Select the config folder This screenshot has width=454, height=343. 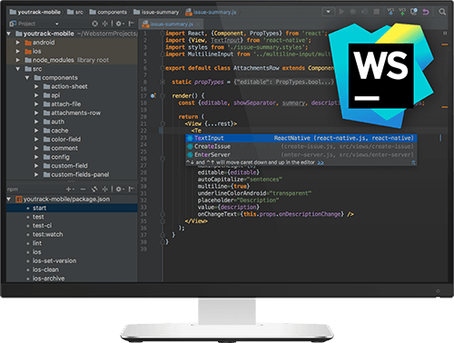[56, 157]
